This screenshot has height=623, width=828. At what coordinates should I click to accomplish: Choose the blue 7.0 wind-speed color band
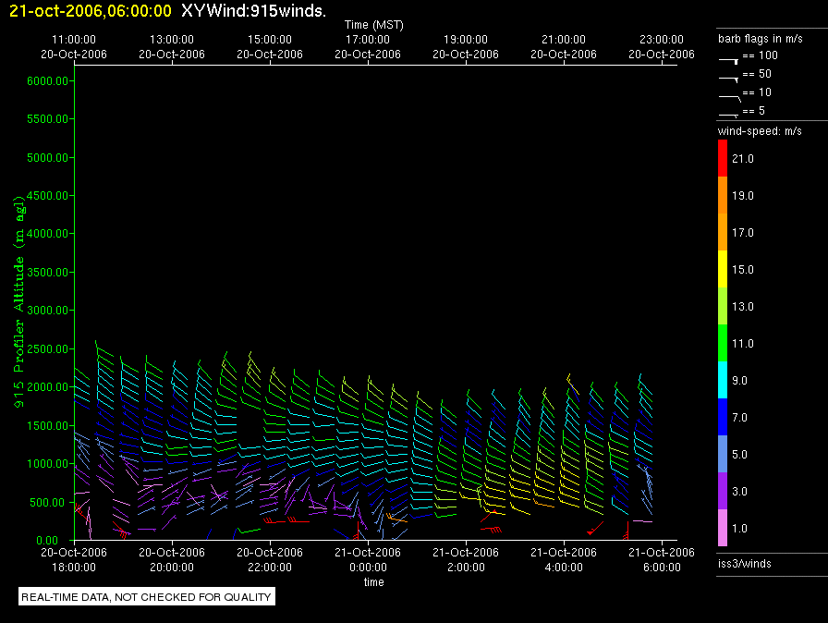(x=724, y=417)
